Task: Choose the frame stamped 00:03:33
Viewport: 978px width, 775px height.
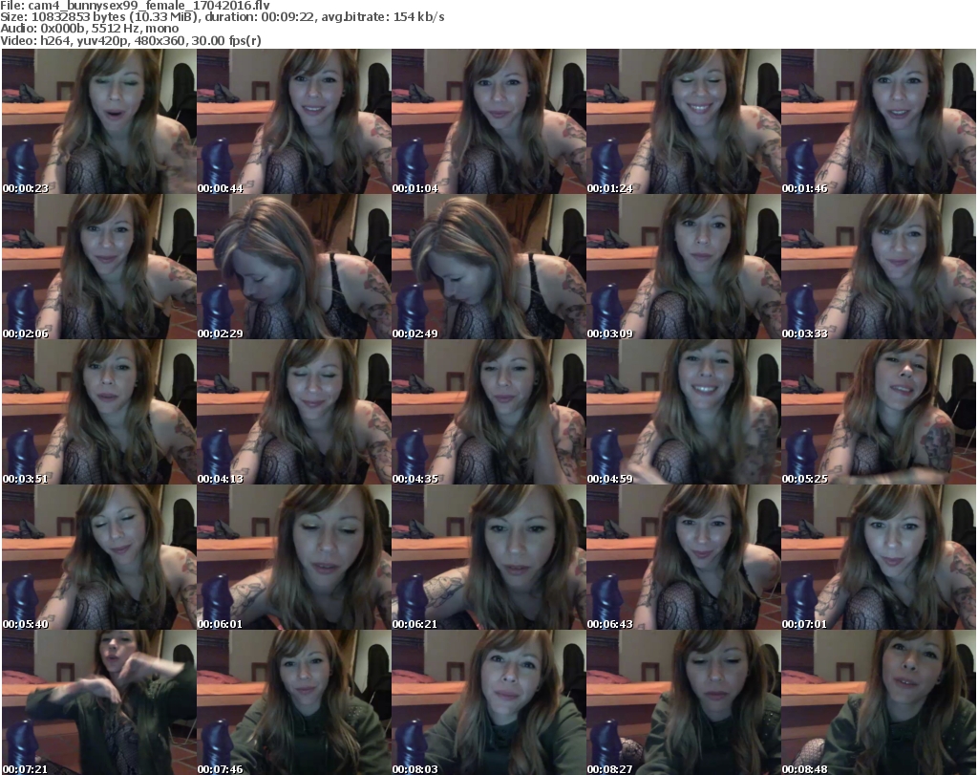Action: (879, 267)
